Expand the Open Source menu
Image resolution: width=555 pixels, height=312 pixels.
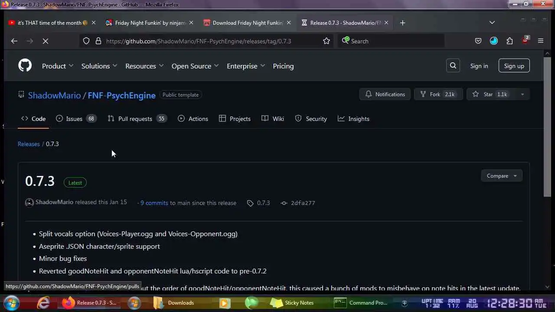click(195, 66)
